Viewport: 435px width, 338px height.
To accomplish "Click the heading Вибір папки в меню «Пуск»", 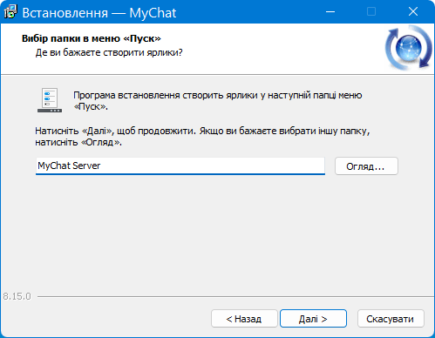I will tap(92, 38).
